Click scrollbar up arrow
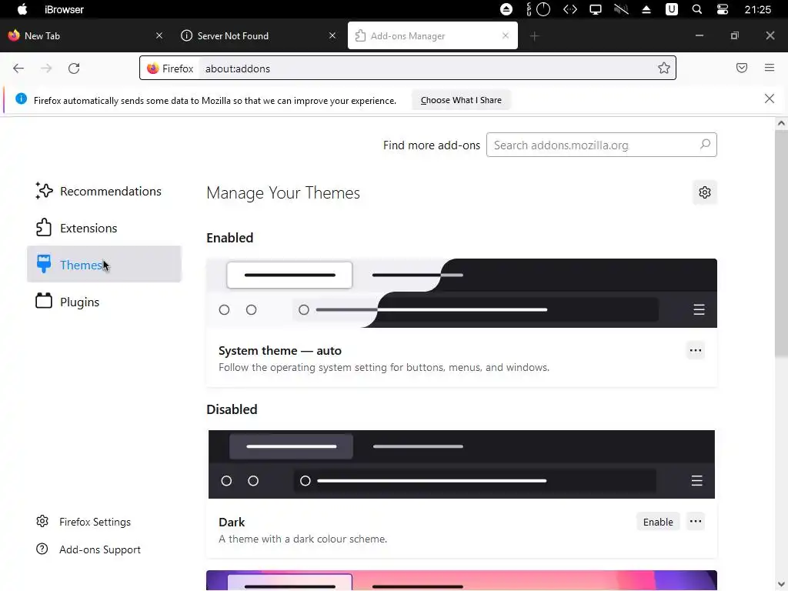Screen dimensions: 788x591 click(781, 123)
